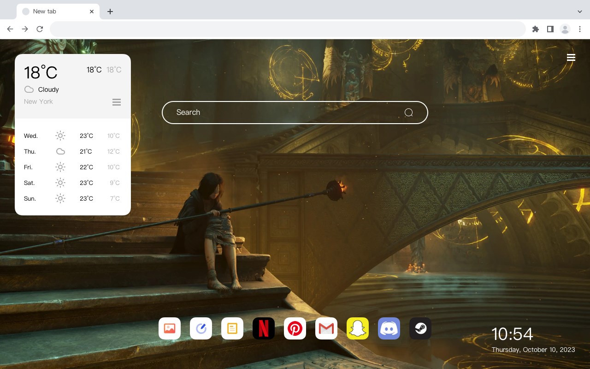Click the New York location label
Viewport: 590px width, 369px height.
tap(38, 101)
